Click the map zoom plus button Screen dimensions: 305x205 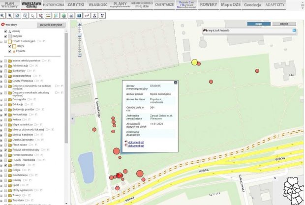(x=80, y=25)
